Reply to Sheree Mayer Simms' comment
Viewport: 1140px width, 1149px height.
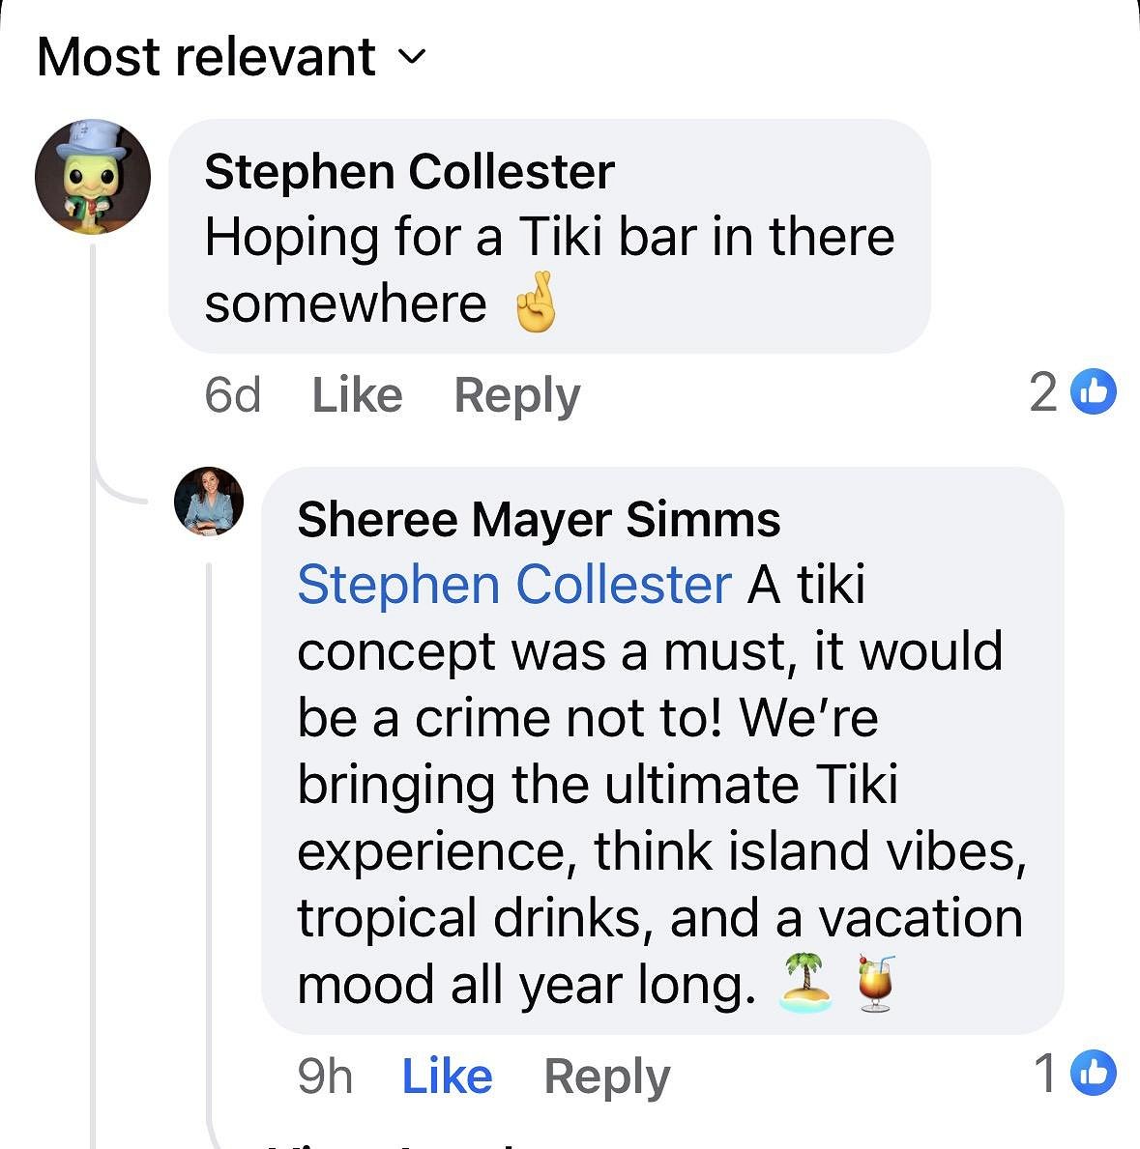tap(607, 1076)
